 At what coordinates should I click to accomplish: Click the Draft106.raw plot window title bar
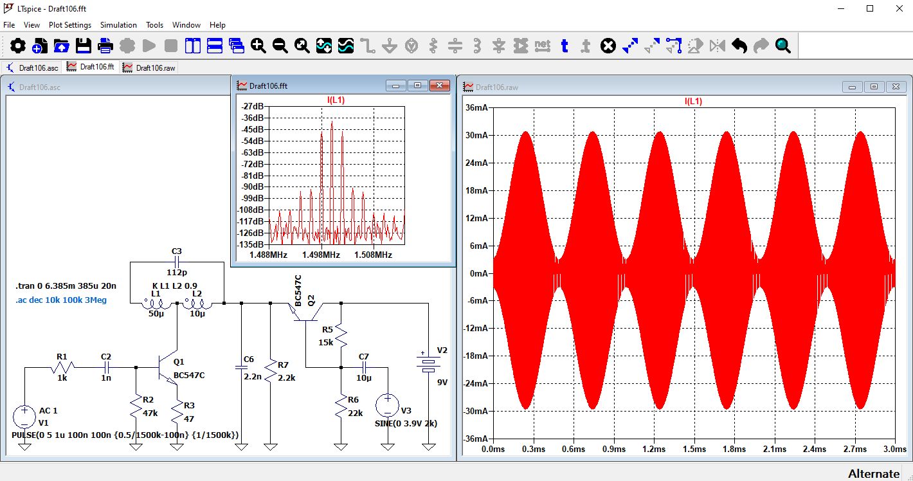(x=643, y=87)
